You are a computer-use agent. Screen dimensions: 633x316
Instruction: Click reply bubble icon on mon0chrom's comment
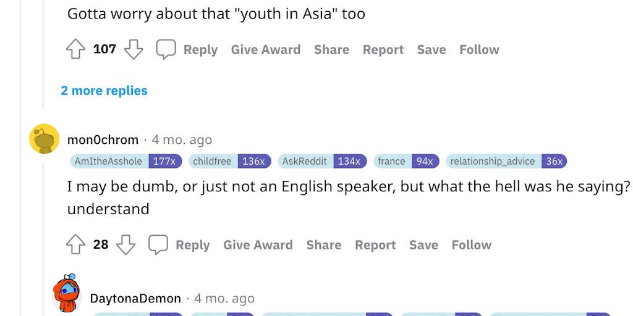(x=158, y=244)
